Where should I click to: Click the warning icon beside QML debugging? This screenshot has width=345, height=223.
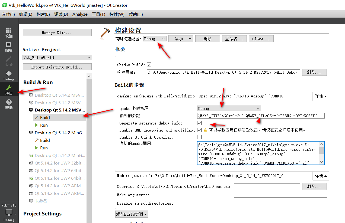205,130
